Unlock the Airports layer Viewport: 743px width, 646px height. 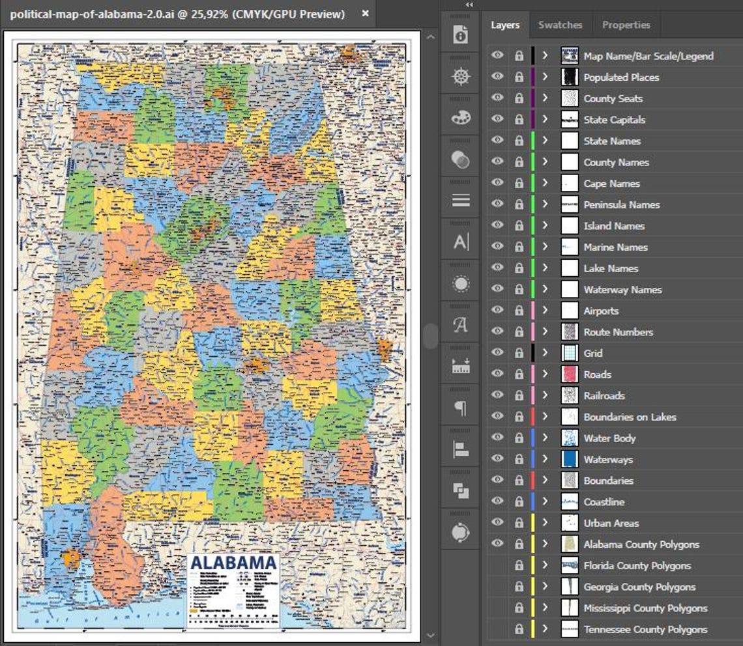(x=519, y=311)
